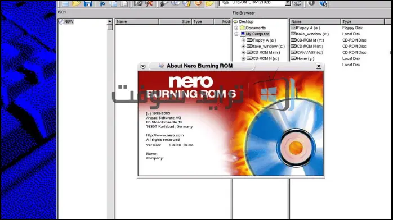Sort File Browser list by Name header
This screenshot has width=393, height=220.
[x=315, y=21]
